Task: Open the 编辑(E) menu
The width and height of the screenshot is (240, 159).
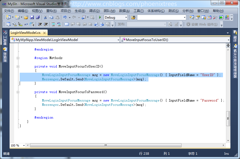Action: (x=23, y=11)
